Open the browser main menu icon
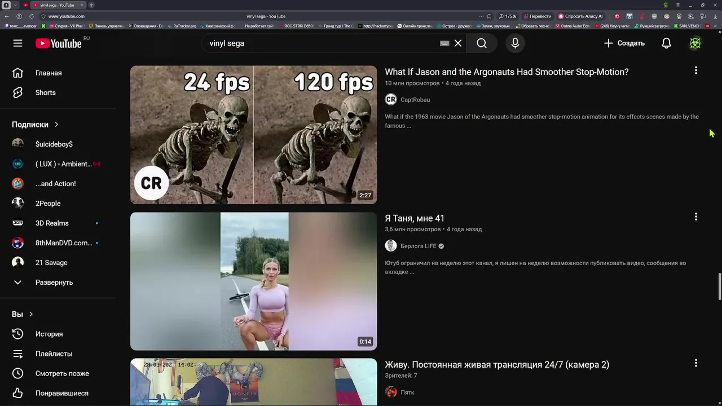The image size is (722, 406). point(678,5)
